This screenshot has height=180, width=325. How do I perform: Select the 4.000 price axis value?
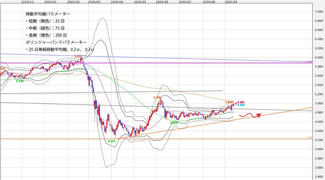coord(319,149)
